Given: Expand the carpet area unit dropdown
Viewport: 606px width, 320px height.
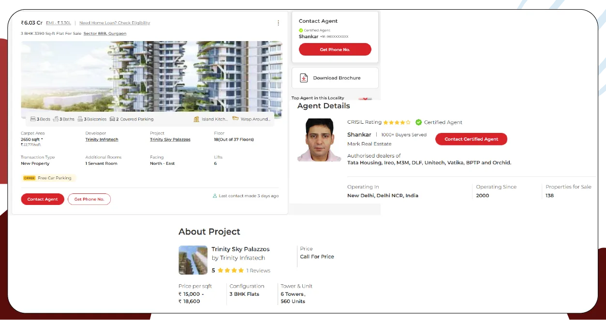Looking at the screenshot, I should tap(42, 139).
